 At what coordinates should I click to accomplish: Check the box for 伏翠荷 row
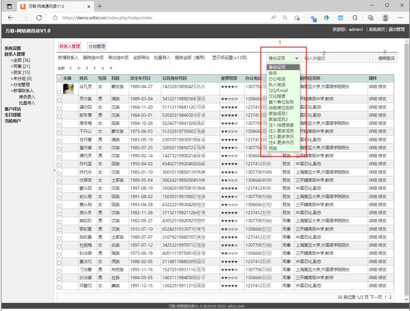pos(59,181)
